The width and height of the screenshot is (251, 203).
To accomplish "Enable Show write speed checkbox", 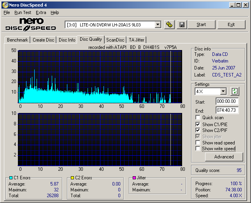I will point(198,148).
